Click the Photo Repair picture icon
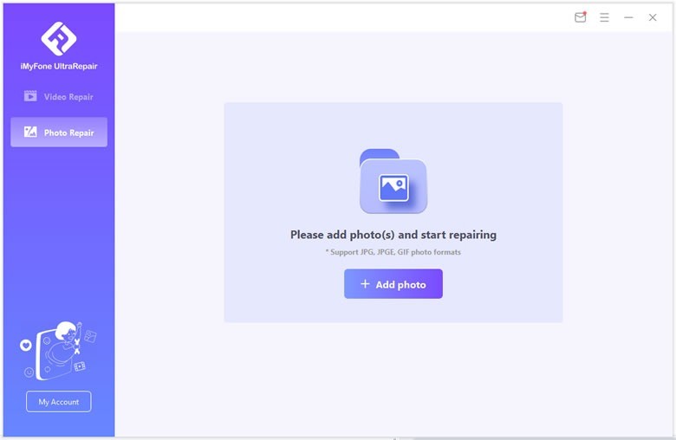Screen dimensions: 676x440 coord(30,133)
